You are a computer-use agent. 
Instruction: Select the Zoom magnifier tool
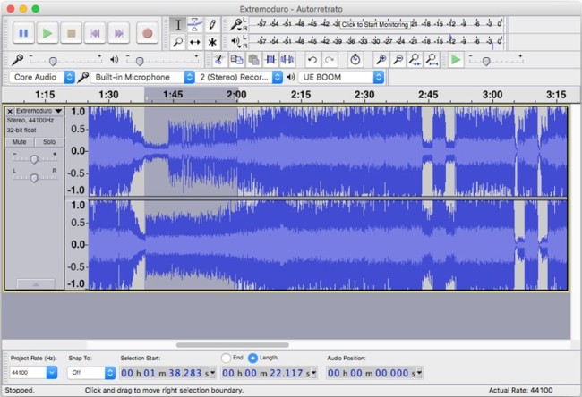[178, 42]
